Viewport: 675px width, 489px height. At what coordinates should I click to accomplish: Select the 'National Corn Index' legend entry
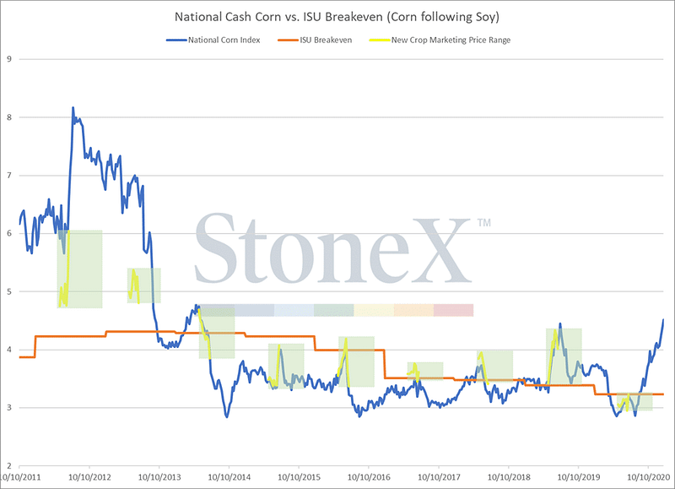213,40
